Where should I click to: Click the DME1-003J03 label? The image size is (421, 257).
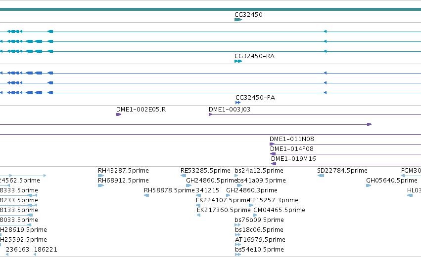(x=230, y=110)
